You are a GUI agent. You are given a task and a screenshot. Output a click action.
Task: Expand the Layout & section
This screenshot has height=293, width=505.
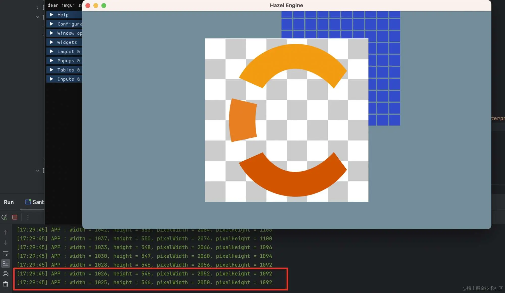pyautogui.click(x=64, y=51)
